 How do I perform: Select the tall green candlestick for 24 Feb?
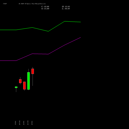(x=28, y=81)
